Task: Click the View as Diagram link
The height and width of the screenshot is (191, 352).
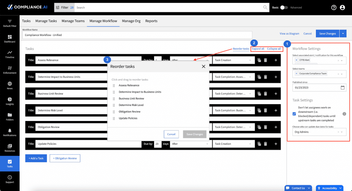Action: tap(289, 34)
